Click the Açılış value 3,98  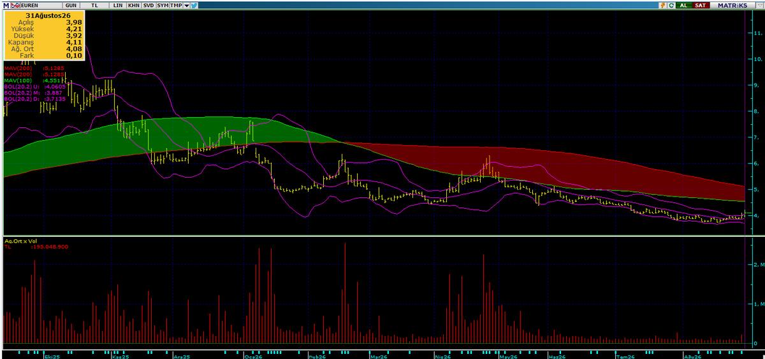(x=75, y=22)
